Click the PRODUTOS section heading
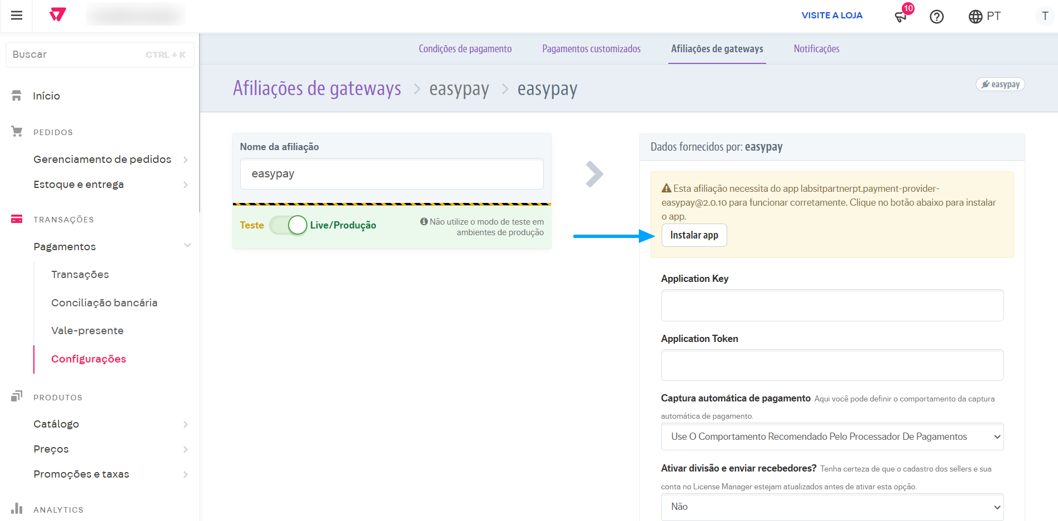This screenshot has height=521, width=1058. [58, 398]
